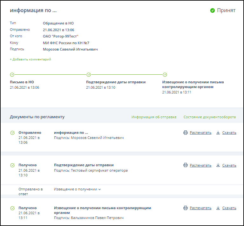Click download icon in Подтверждение даты отправки row
Image resolution: width=244 pixels, height=226 pixels.
click(218, 165)
